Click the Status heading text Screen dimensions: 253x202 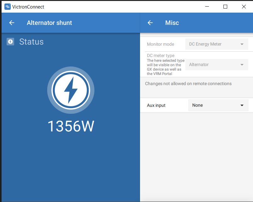[31, 42]
